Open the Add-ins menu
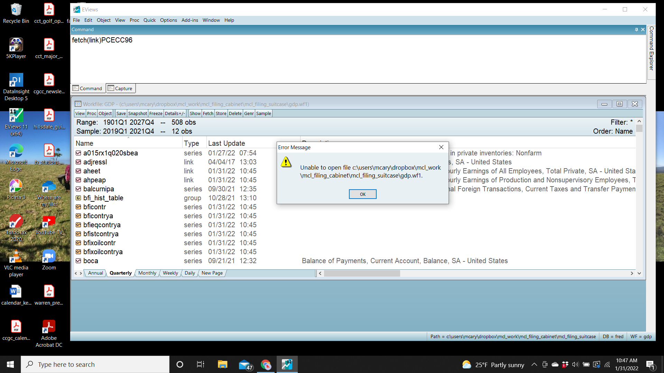Screen dimensions: 664x373 (x=190, y=20)
